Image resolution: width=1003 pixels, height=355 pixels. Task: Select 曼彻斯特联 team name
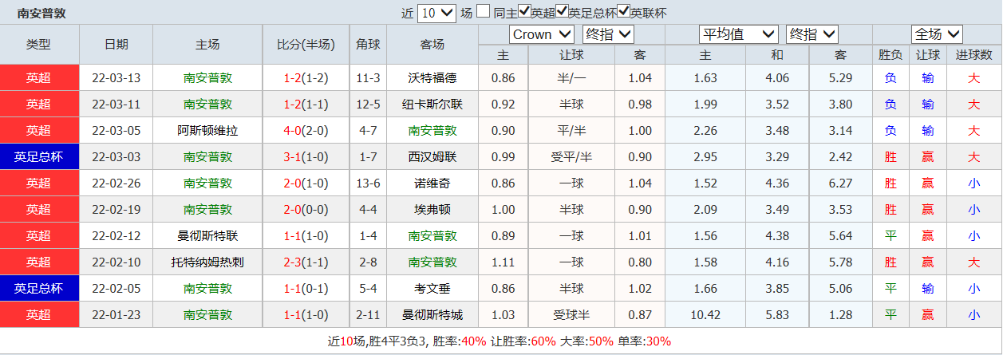point(207,236)
